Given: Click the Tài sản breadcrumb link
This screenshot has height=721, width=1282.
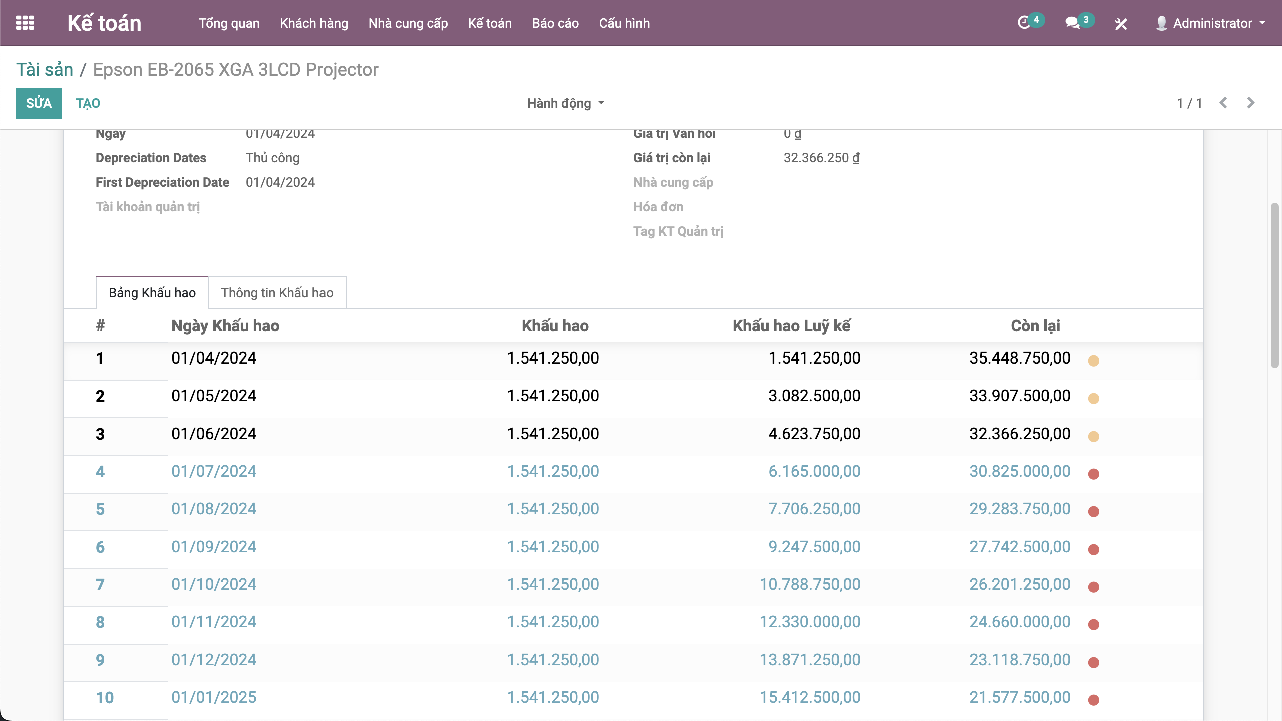Looking at the screenshot, I should tap(45, 70).
